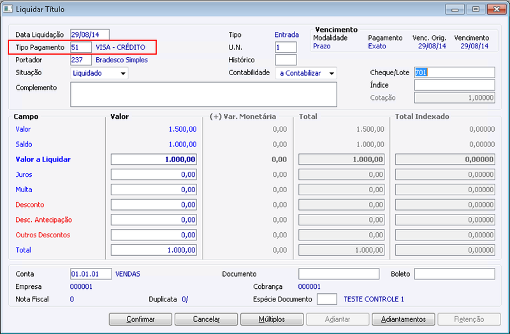Click the Valor a Liquidar total field 1.000,00
Image resolution: width=510 pixels, height=334 pixels.
(342, 160)
